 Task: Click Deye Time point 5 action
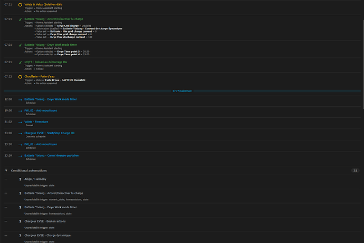69,52
